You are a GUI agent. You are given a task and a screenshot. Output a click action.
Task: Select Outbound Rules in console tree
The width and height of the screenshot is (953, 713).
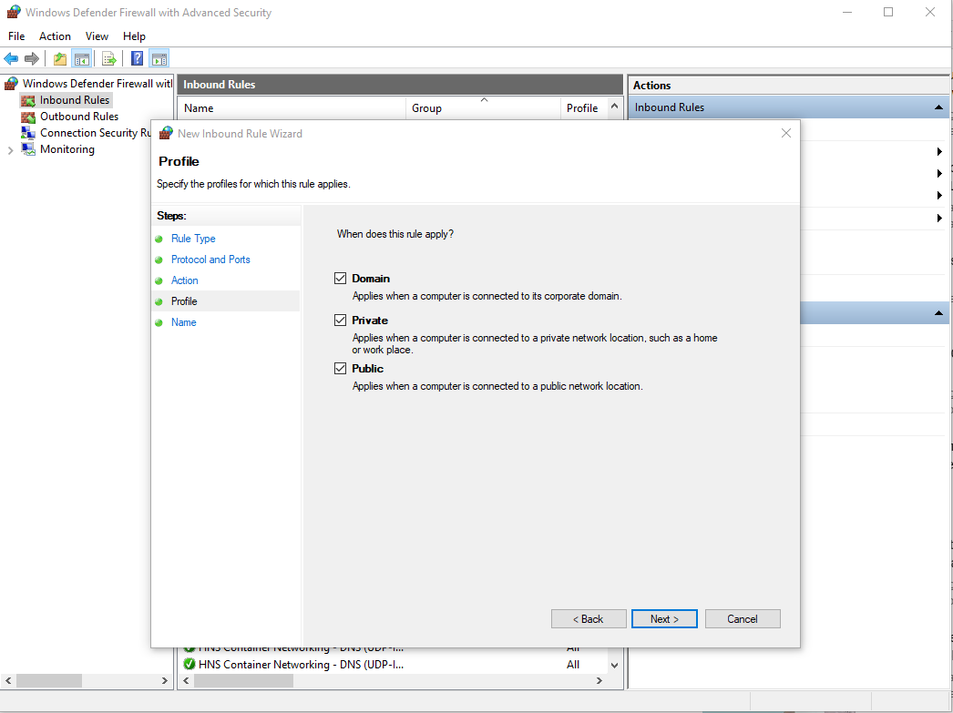78,117
